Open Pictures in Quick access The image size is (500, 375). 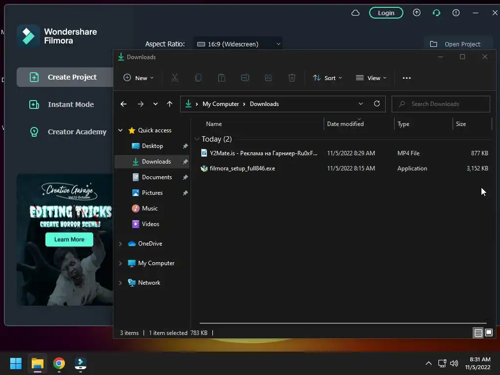(x=152, y=192)
